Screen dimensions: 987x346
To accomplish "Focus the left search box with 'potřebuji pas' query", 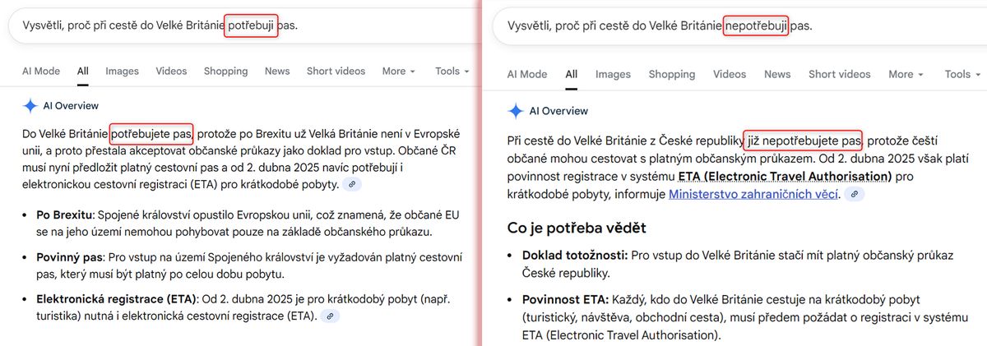I will (239, 25).
